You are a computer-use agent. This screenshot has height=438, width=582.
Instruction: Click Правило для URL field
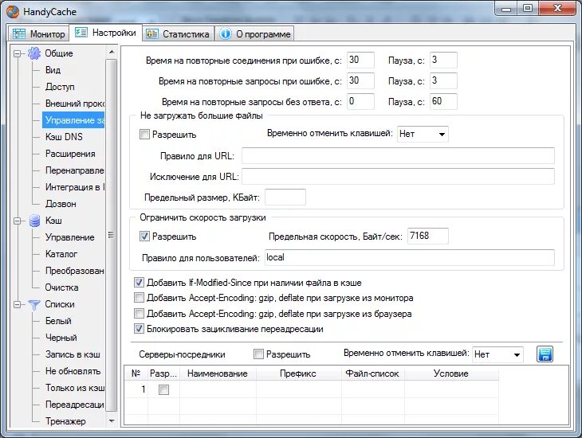(x=398, y=156)
